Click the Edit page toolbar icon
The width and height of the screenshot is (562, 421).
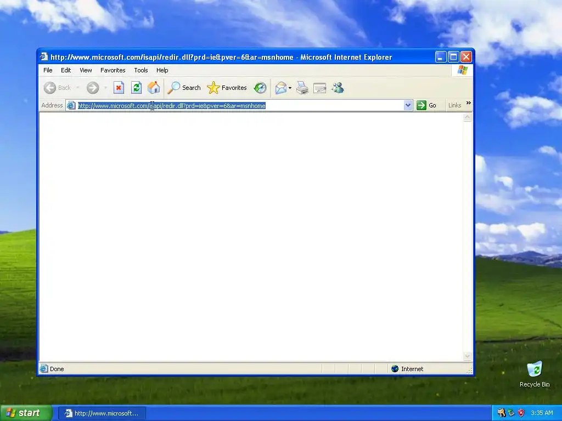tap(320, 88)
